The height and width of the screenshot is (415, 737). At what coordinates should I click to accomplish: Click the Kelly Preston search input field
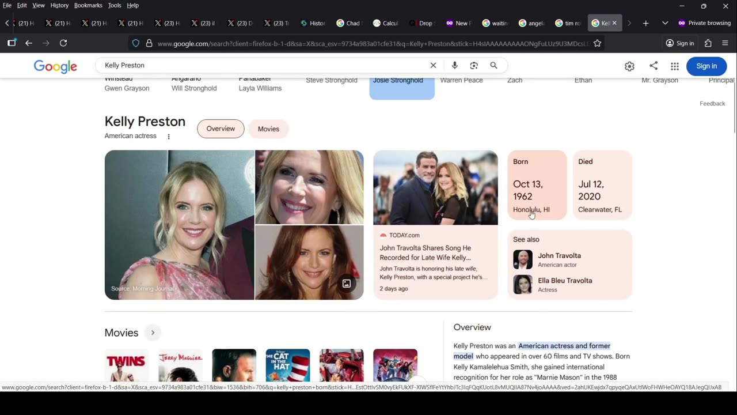pos(259,66)
